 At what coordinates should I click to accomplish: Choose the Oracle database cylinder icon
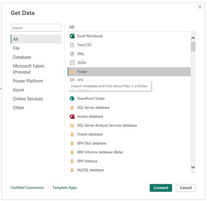[72, 134]
